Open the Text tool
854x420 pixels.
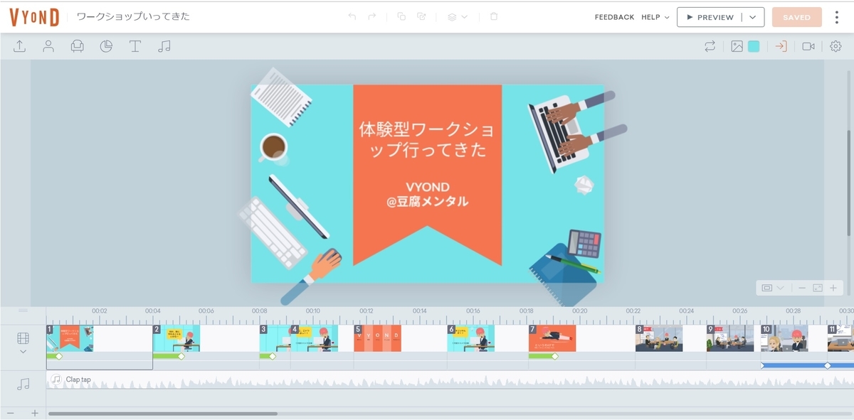135,46
